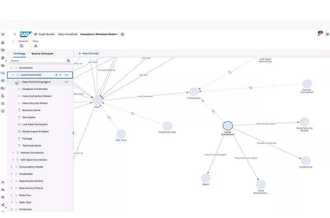The height and width of the screenshot is (218, 330).
Task: Select the Partner Connection graph node
Action: click(307, 83)
